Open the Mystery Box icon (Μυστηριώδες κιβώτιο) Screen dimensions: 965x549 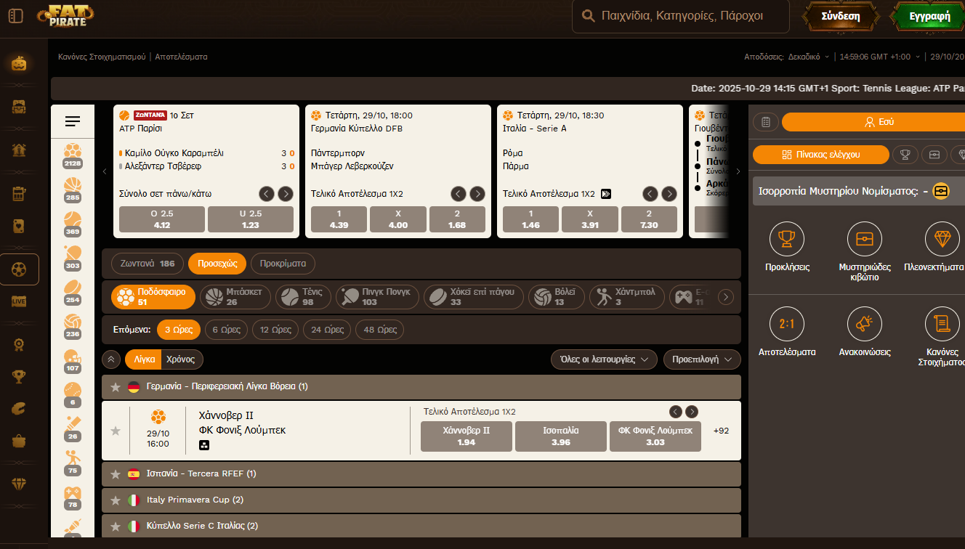point(864,239)
